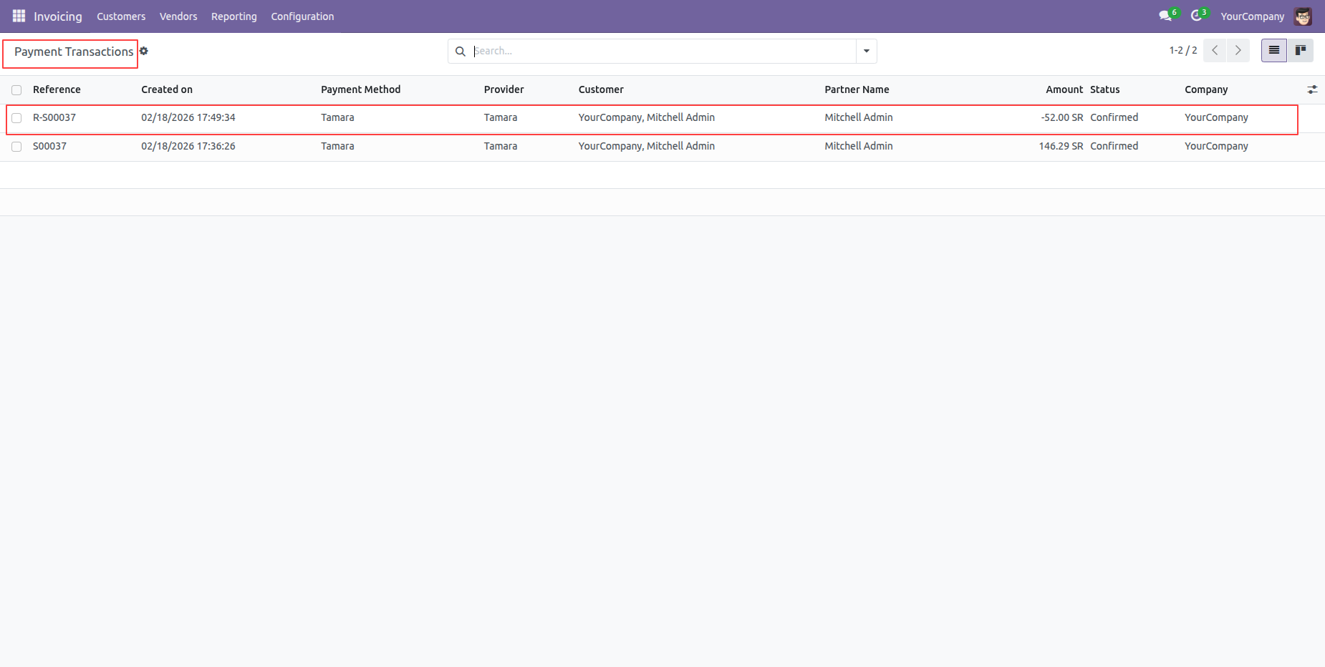Open the apps grid home menu
1325x667 pixels.
(x=19, y=16)
